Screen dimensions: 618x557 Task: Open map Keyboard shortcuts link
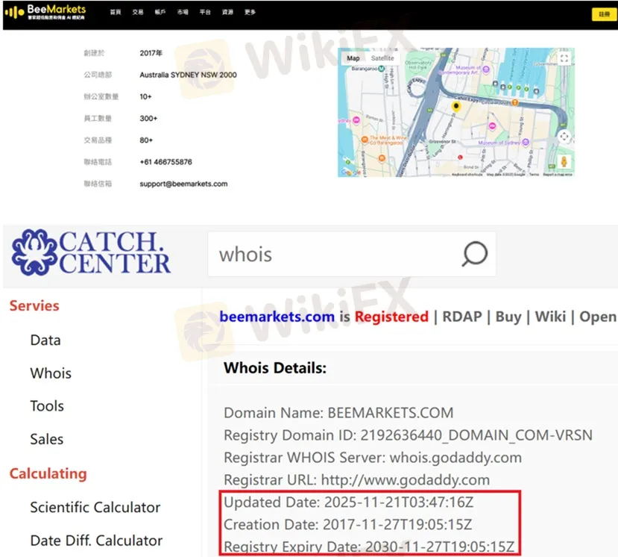coord(467,175)
